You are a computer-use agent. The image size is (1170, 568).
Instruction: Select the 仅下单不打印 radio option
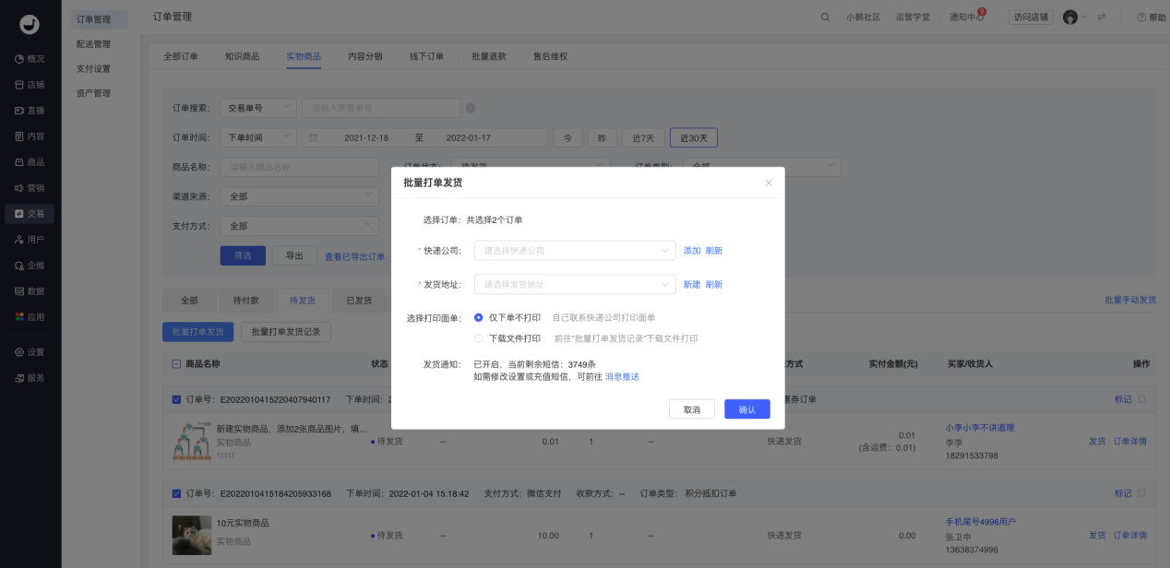[x=478, y=317]
